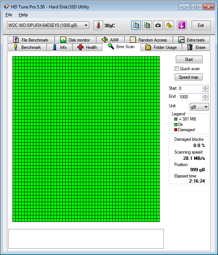Click the Start scan button

coord(189,60)
